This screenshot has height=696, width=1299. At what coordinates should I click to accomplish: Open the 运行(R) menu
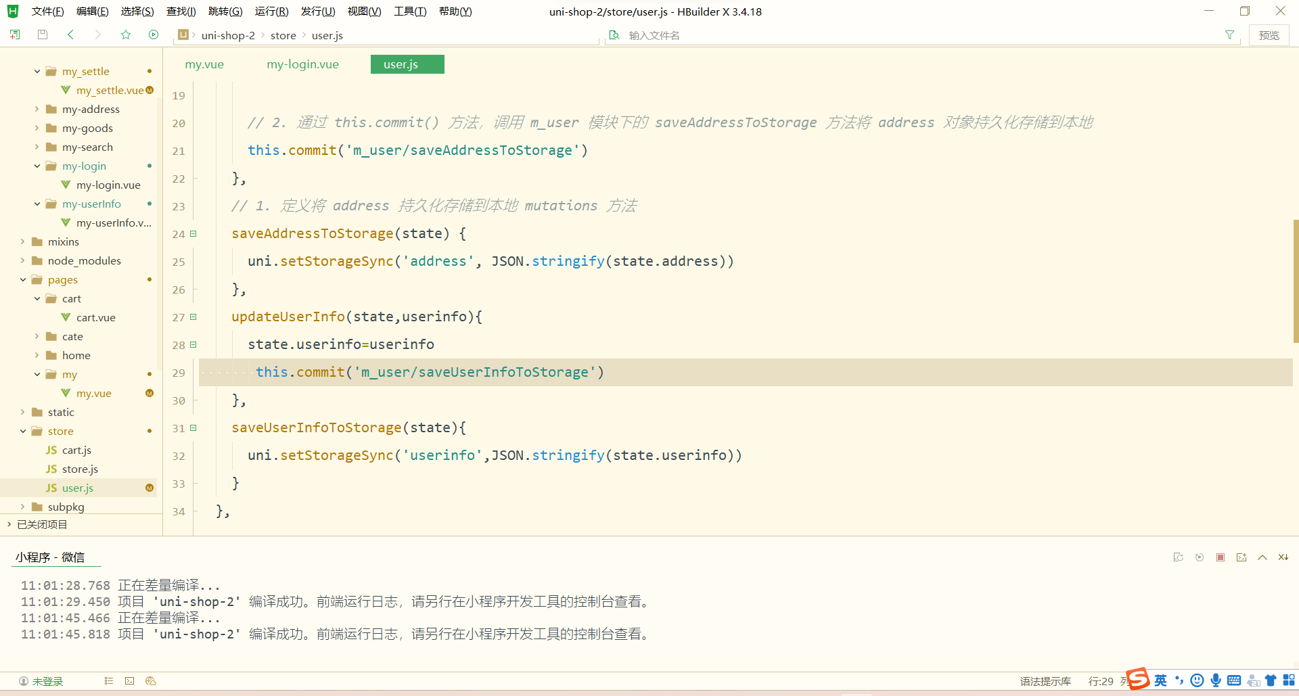tap(272, 11)
